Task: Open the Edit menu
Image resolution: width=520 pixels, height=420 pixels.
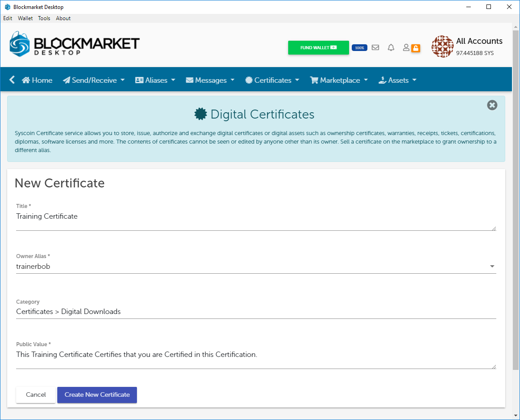Action: (8, 18)
